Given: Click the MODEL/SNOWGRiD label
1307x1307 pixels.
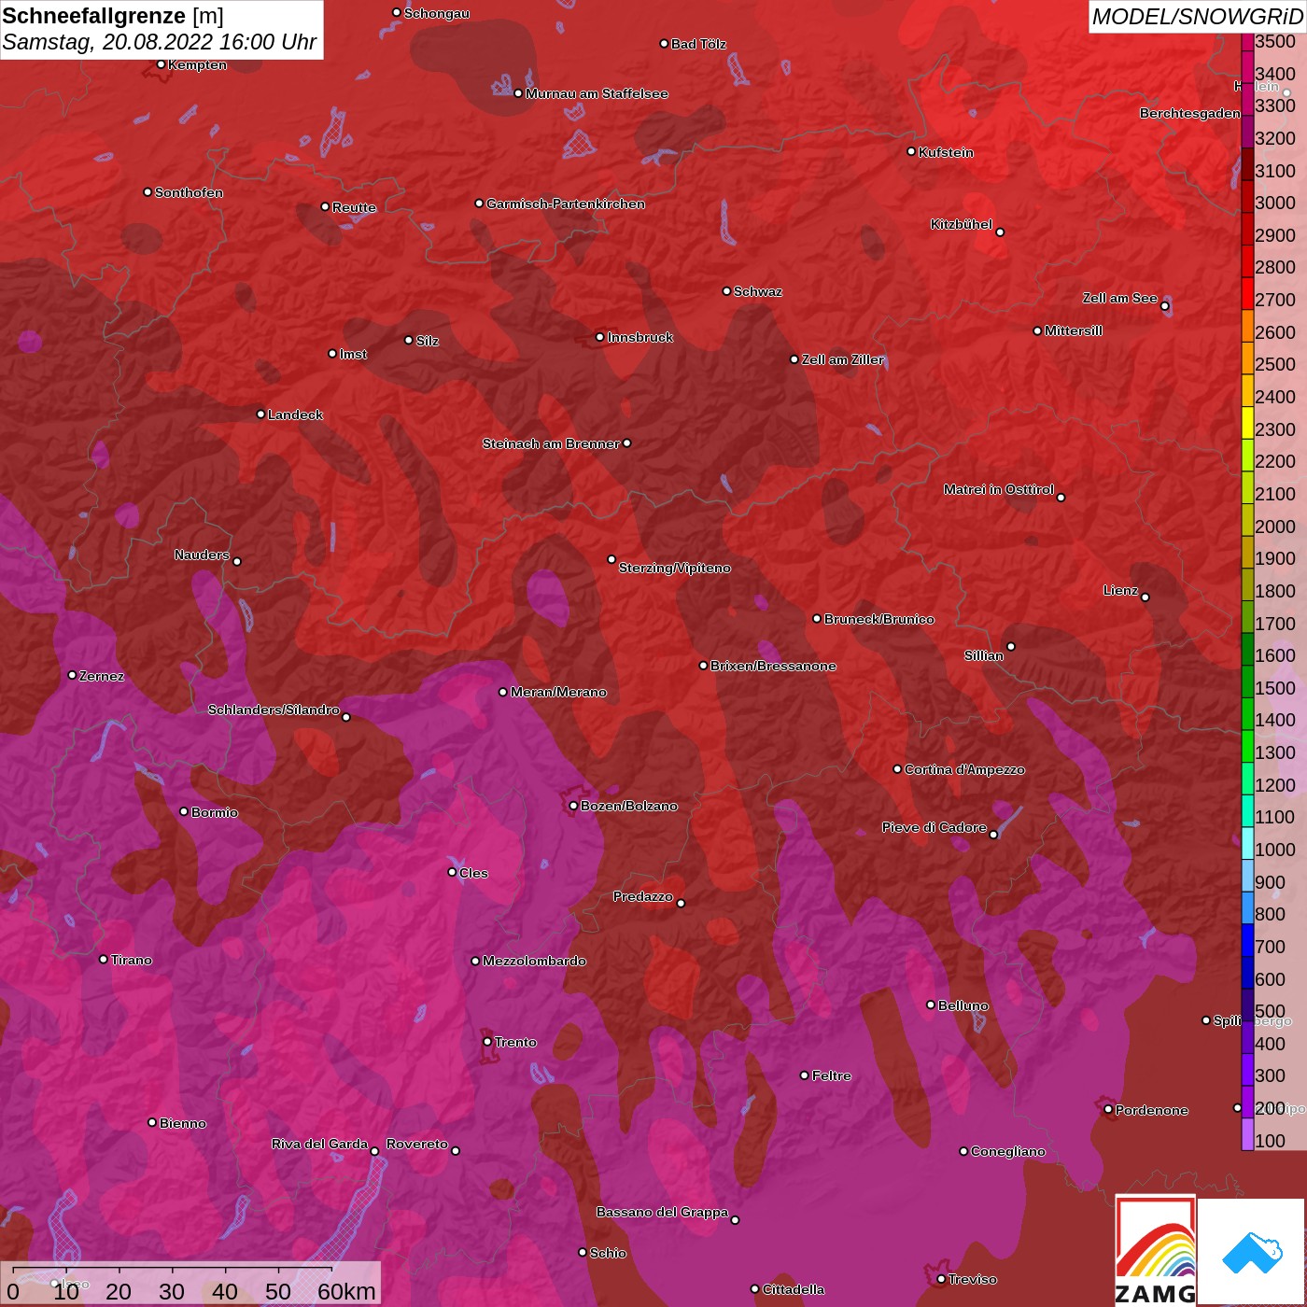Looking at the screenshot, I should 1197,16.
